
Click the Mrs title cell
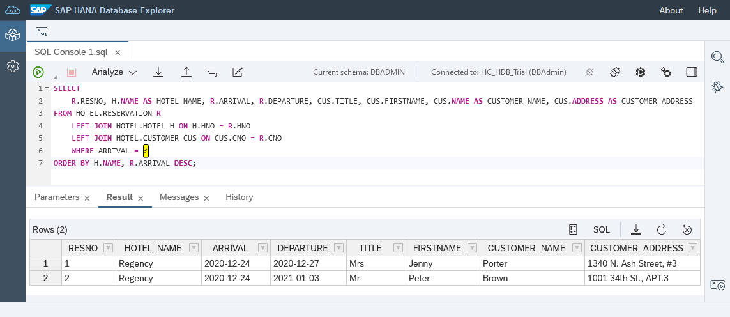376,263
